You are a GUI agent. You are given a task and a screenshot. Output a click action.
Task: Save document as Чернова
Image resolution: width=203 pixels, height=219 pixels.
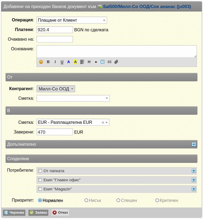pos(14,212)
